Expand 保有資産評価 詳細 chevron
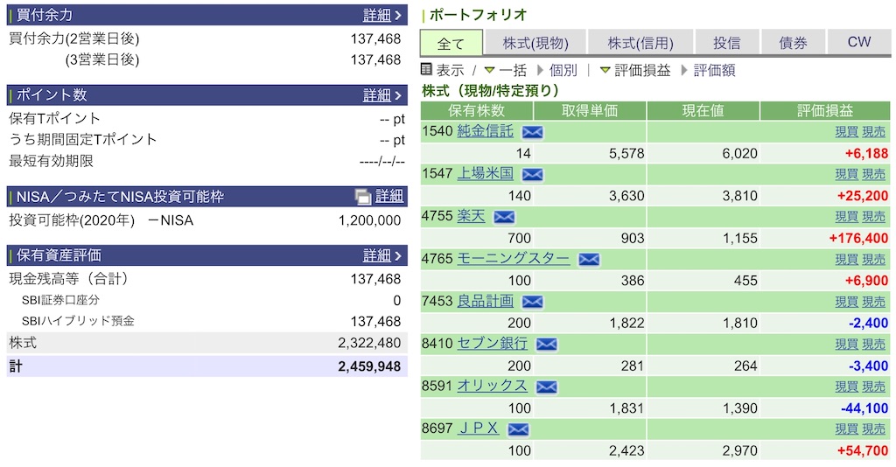896x467 pixels. (x=398, y=255)
